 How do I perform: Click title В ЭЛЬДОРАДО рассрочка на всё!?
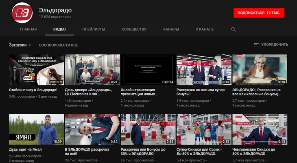(87, 152)
